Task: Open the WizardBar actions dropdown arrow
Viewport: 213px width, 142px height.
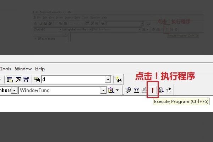Action: click(118, 90)
